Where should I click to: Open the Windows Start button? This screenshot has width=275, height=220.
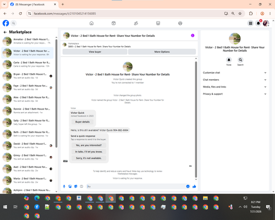point(5,207)
